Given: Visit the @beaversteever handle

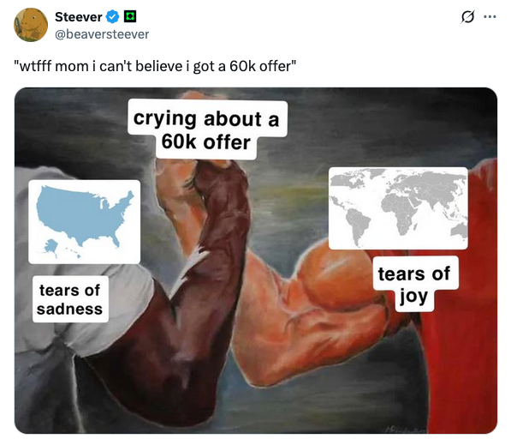Looking at the screenshot, I should [x=102, y=34].
